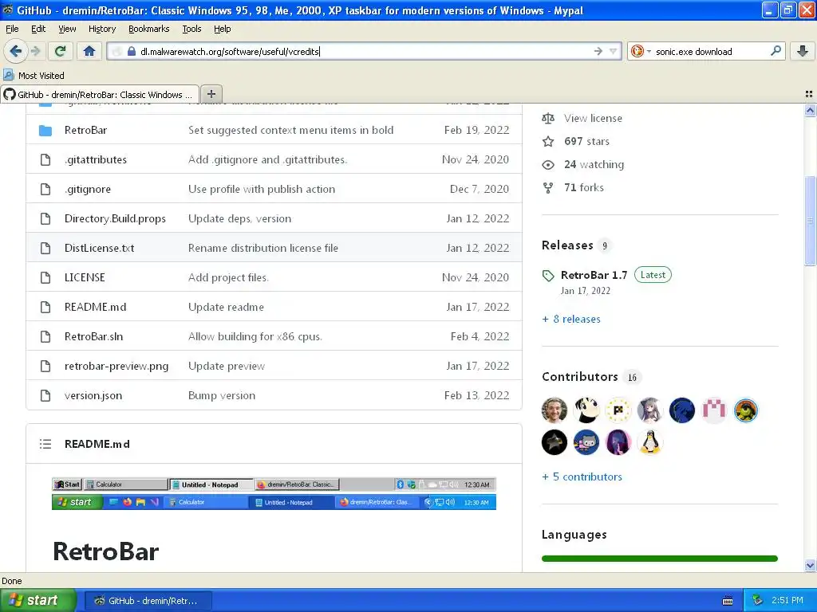The image size is (817, 612).
Task: Go back with the browser back arrow
Action: click(15, 51)
